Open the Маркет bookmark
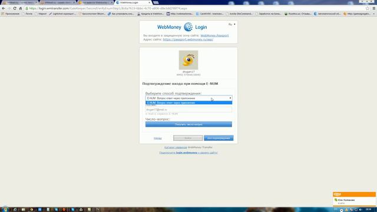This screenshot has width=377, height=212. (41, 14)
